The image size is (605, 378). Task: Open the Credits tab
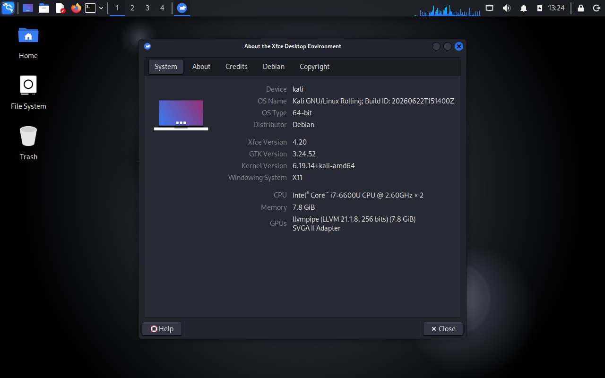pos(236,67)
